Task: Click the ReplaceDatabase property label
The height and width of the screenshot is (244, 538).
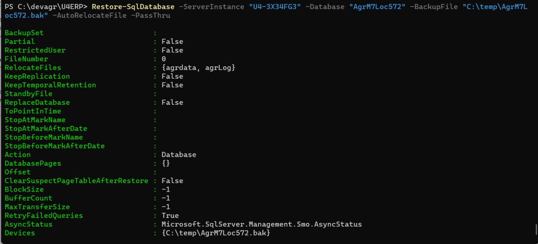Action: (37, 103)
